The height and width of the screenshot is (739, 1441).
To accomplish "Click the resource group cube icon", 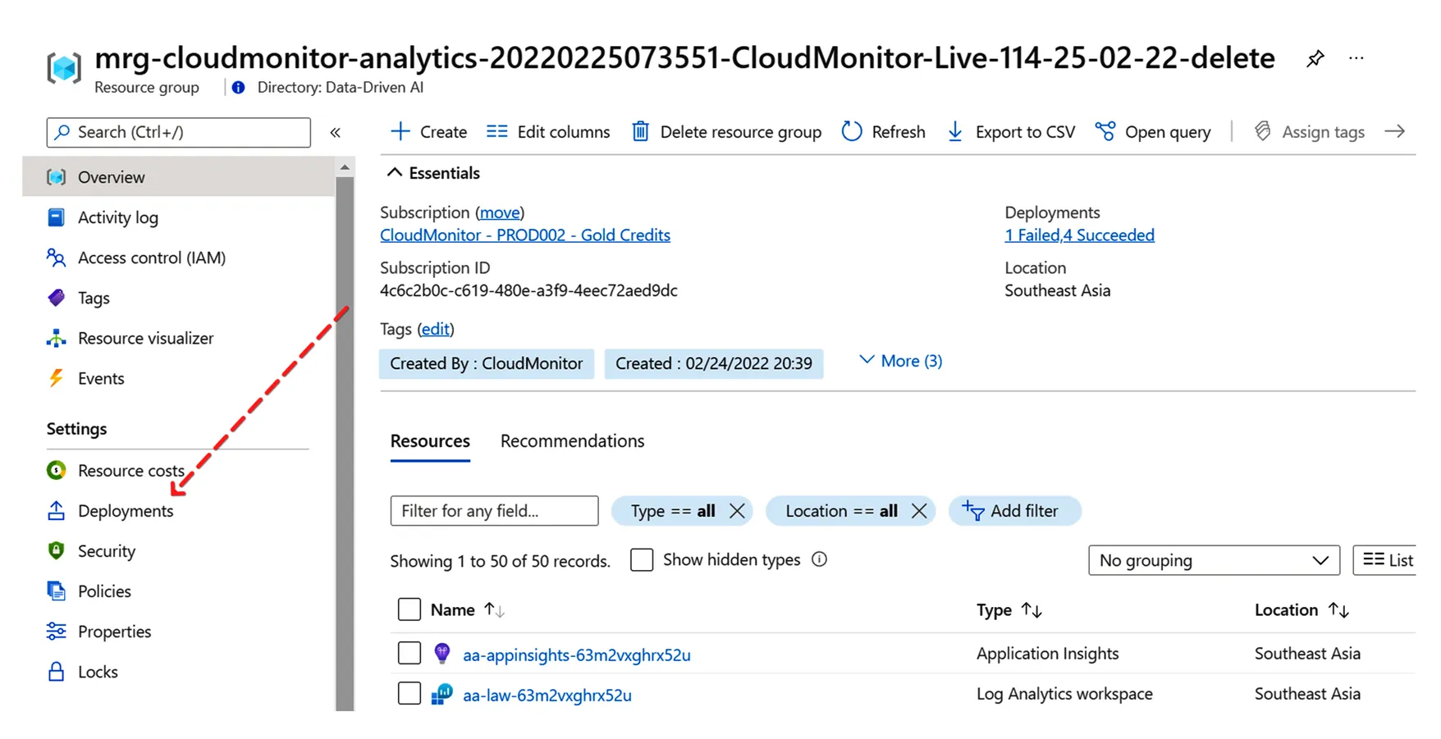I will coord(64,67).
